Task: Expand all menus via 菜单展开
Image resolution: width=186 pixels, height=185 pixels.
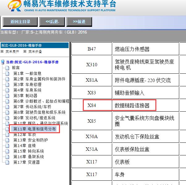Action: [x=12, y=51]
